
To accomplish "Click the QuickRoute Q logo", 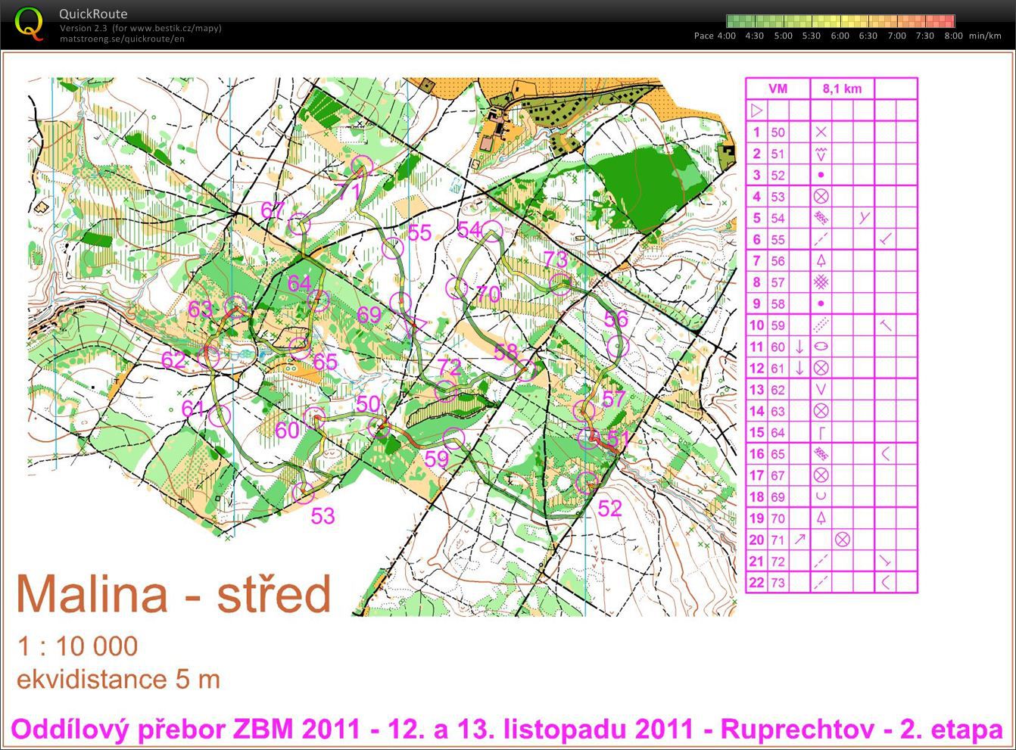I will coord(30,23).
